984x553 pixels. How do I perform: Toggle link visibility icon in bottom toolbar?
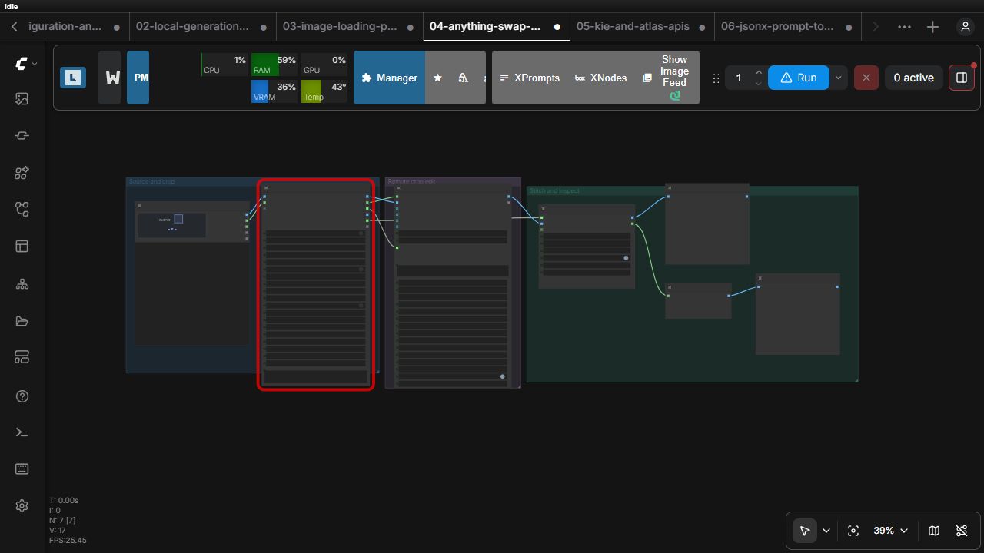(x=962, y=531)
